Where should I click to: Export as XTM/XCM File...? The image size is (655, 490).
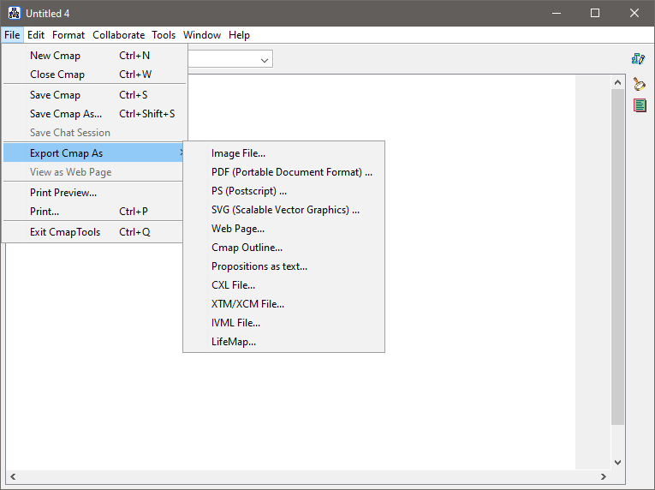pyautogui.click(x=283, y=304)
